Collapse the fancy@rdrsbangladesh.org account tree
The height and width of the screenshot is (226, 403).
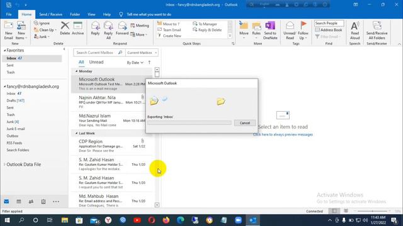(5, 87)
